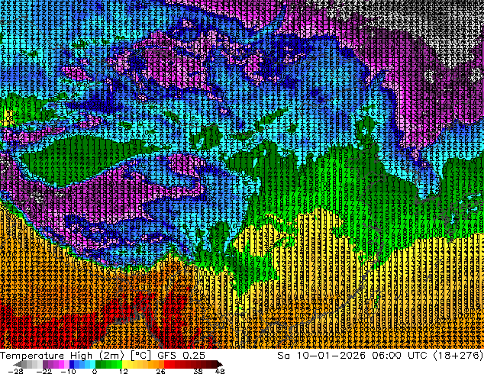Click the '-10' legend scale label

point(68,371)
